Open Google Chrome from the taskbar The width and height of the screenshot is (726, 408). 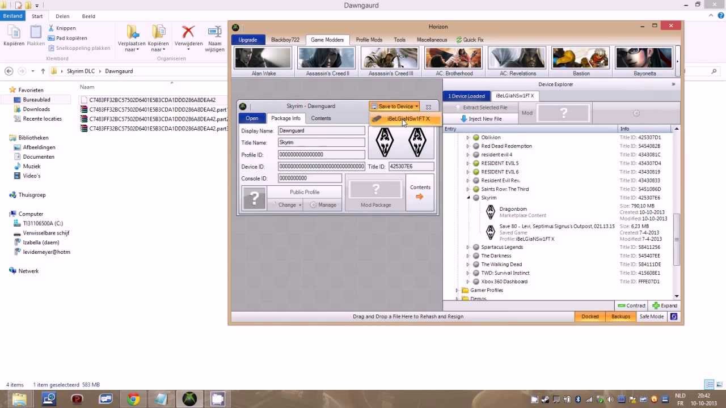pyautogui.click(x=133, y=399)
